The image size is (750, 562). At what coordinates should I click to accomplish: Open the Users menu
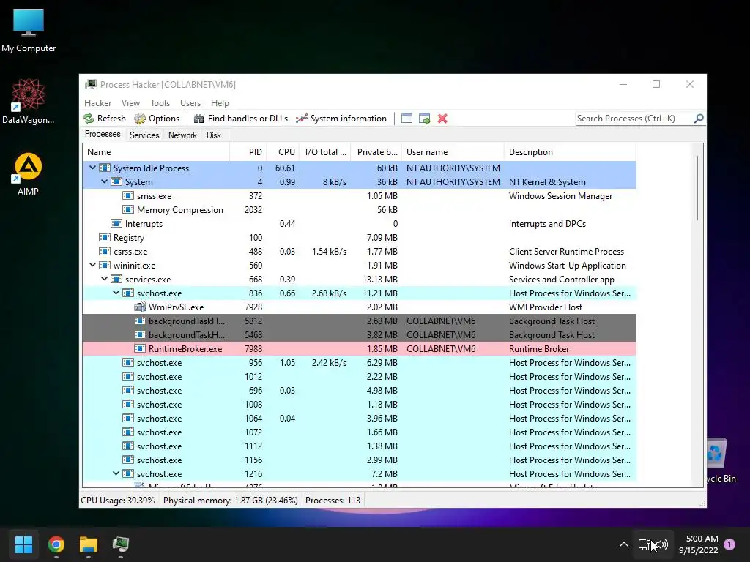click(190, 103)
